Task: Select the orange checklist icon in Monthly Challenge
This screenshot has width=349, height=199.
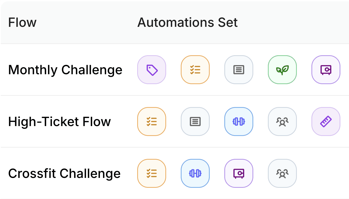Action: coord(195,70)
